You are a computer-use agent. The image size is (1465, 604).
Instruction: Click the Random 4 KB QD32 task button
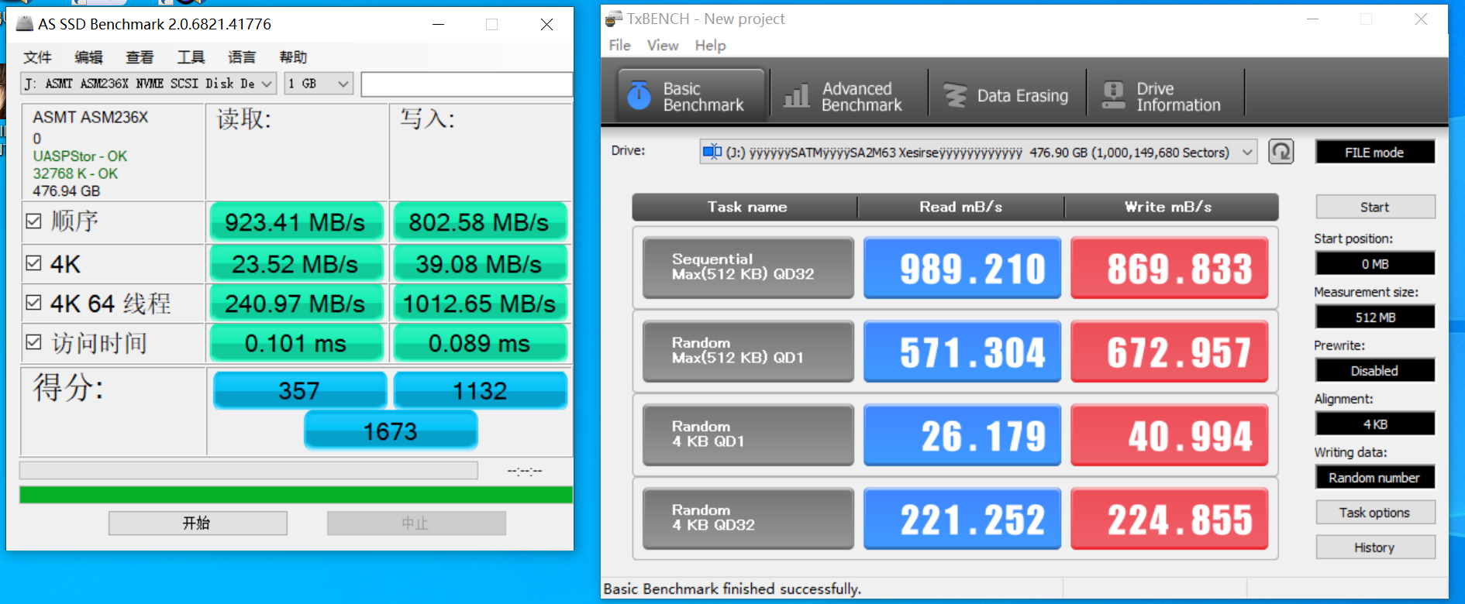point(748,518)
